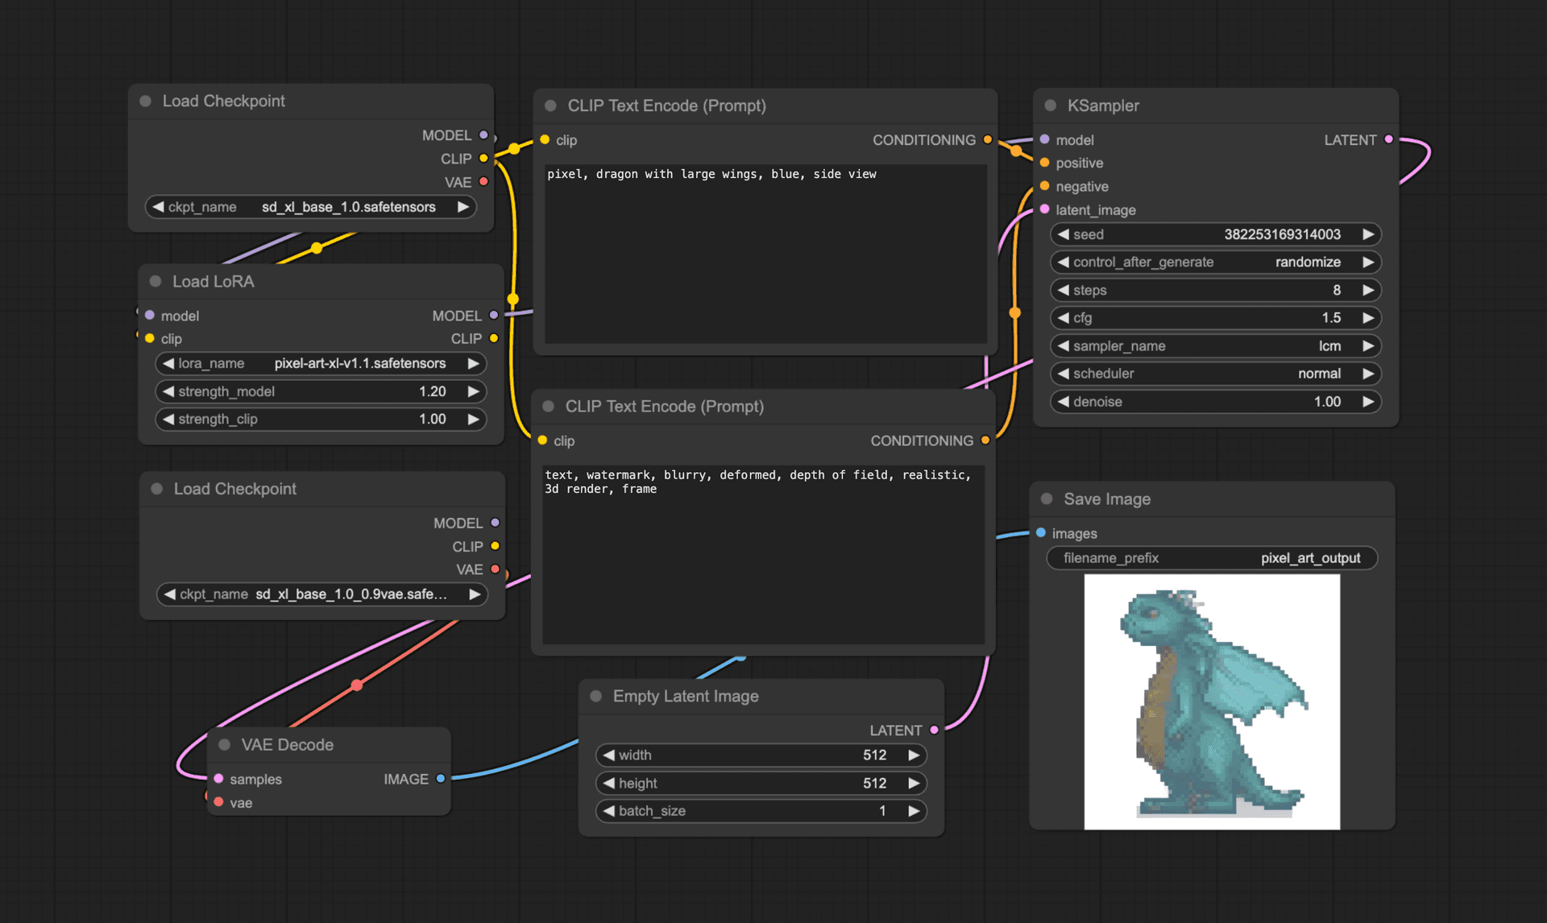Increase latent width with right arrow
The image size is (1547, 923).
point(913,755)
